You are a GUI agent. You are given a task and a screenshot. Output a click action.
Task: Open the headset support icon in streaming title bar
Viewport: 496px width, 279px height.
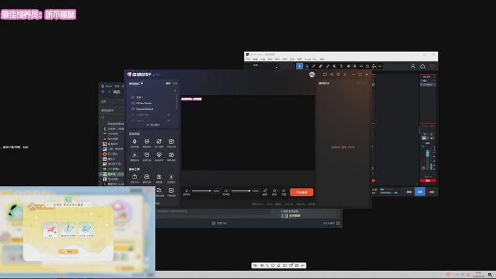click(x=332, y=74)
